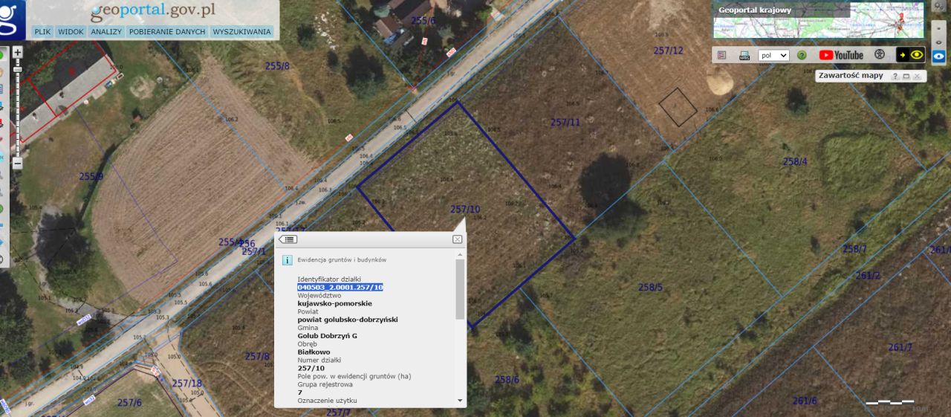Click the Zawartość mapy panel title
Viewport: 951px width, 417px height.
click(851, 76)
